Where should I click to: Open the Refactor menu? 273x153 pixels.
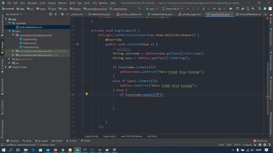coord(63,3)
